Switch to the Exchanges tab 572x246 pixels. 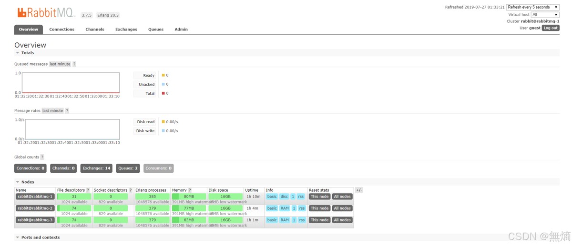coord(126,30)
